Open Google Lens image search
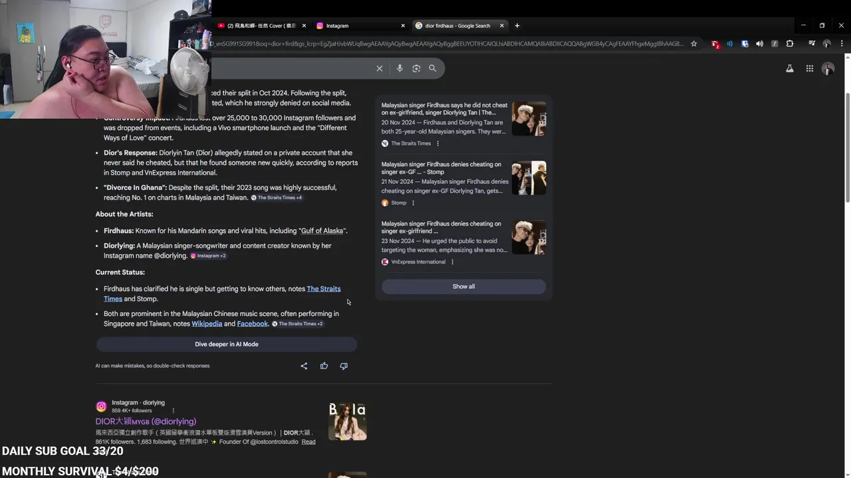Screen dimensions: 851x478 416,68
